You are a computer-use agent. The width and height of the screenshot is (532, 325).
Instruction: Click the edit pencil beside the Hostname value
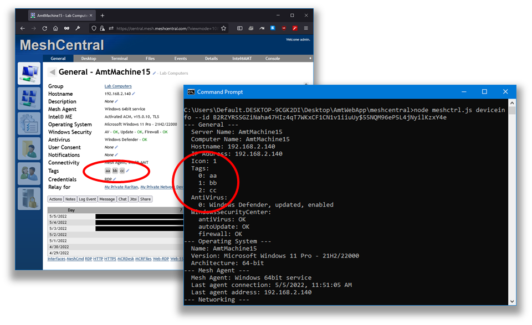pos(135,94)
